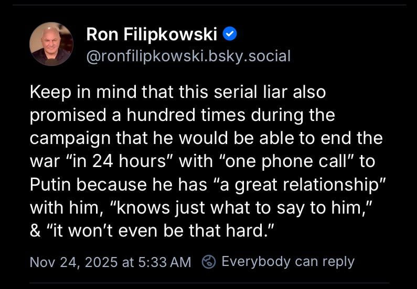
Task: Click the 5:33 AM time text
Action: (x=165, y=262)
